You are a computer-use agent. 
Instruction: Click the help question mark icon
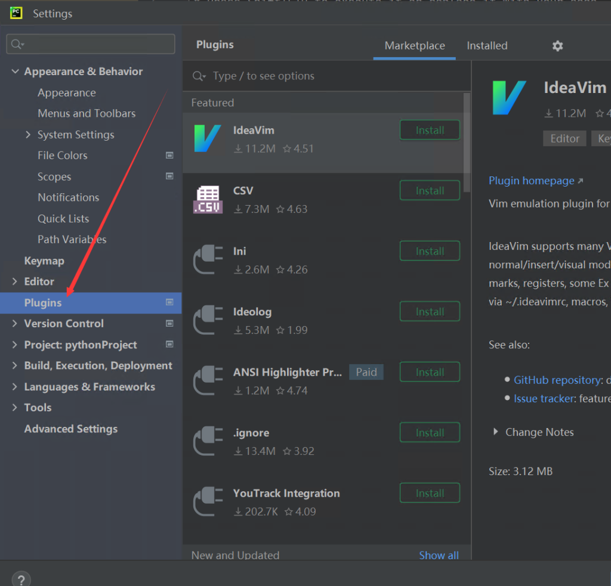(21, 579)
